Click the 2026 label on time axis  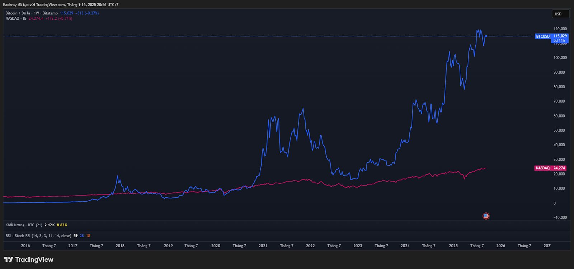[501, 246]
